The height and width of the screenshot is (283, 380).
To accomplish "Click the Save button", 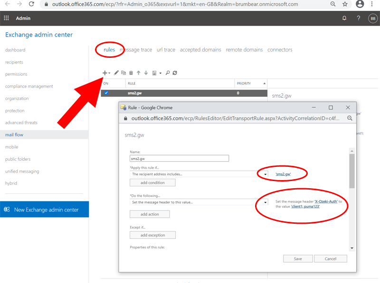I will coord(298,259).
